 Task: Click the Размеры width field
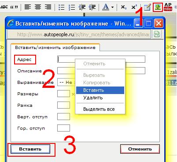63,94
